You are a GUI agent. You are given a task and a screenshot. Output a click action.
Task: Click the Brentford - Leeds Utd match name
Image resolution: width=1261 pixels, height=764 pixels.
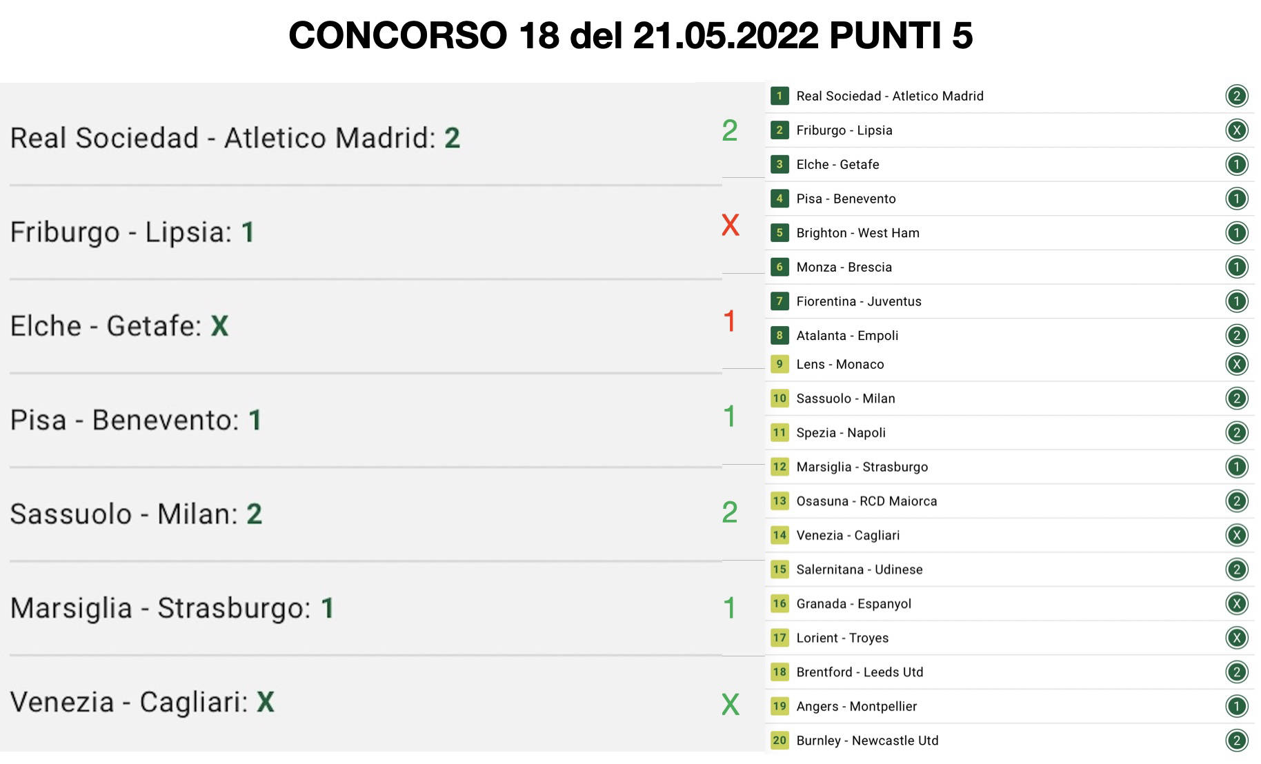(x=860, y=672)
